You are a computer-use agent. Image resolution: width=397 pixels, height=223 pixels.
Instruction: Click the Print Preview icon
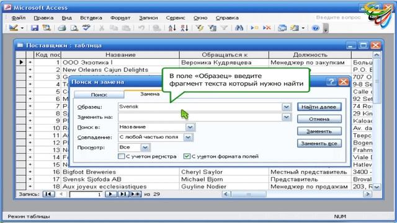click(x=74, y=28)
